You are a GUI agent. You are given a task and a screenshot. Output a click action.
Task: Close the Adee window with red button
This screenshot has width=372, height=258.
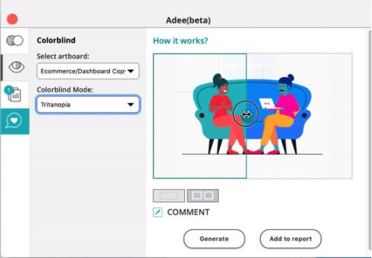pos(12,19)
